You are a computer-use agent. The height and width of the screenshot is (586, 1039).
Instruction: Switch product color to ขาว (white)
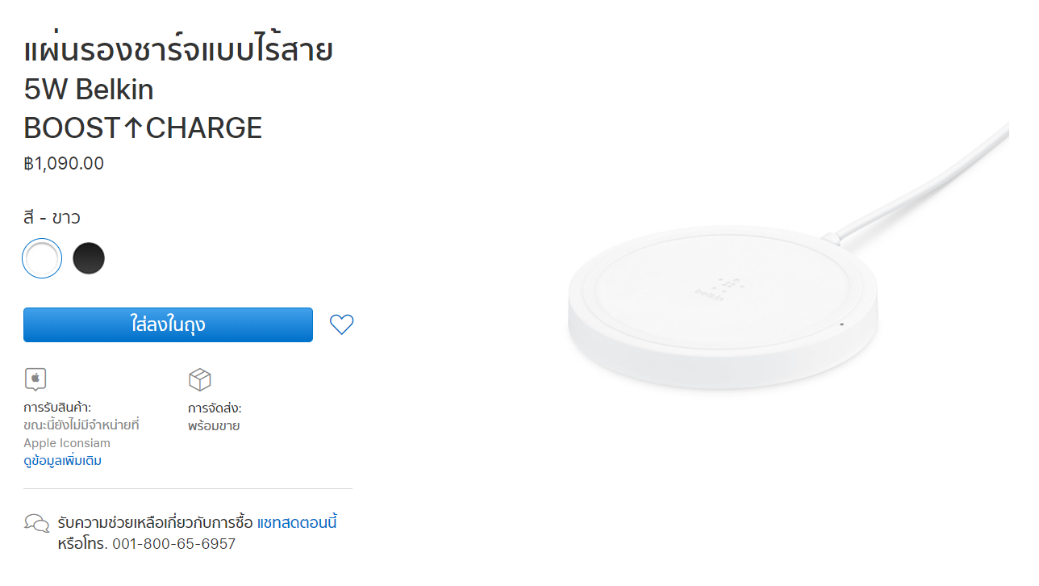pyautogui.click(x=42, y=257)
